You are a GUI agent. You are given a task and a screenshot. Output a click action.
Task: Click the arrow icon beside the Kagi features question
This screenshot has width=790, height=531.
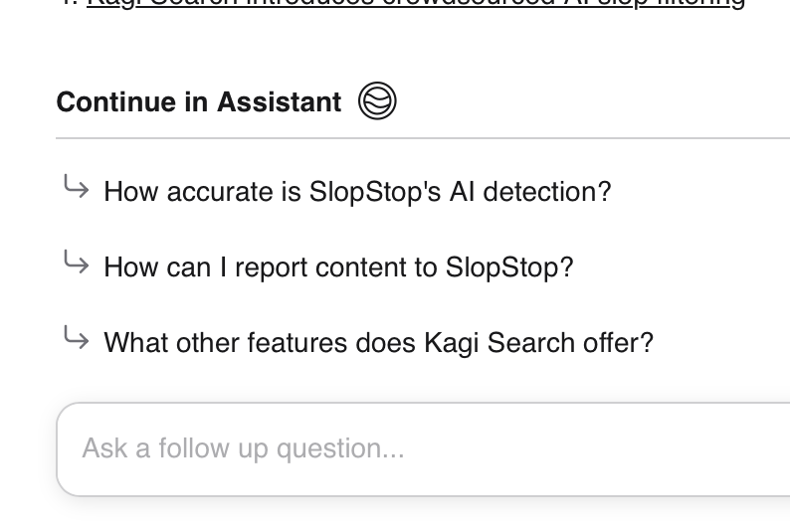click(76, 338)
